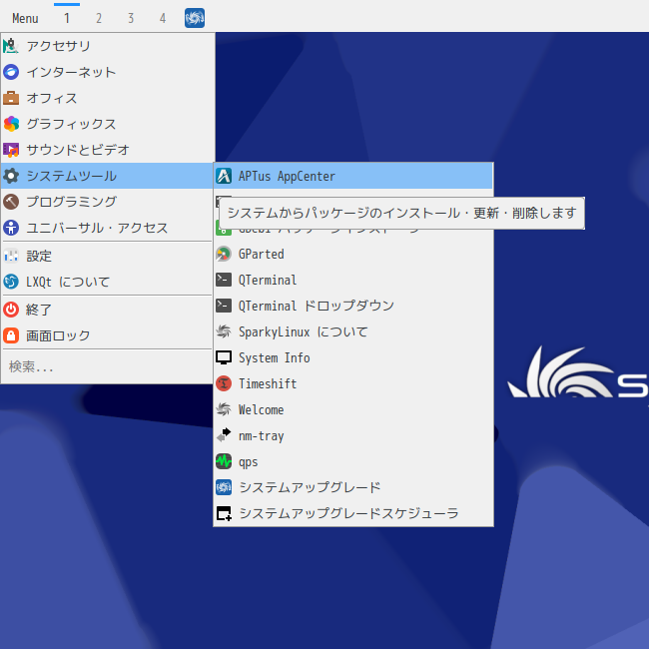Open the インターネット category icon

(x=11, y=72)
